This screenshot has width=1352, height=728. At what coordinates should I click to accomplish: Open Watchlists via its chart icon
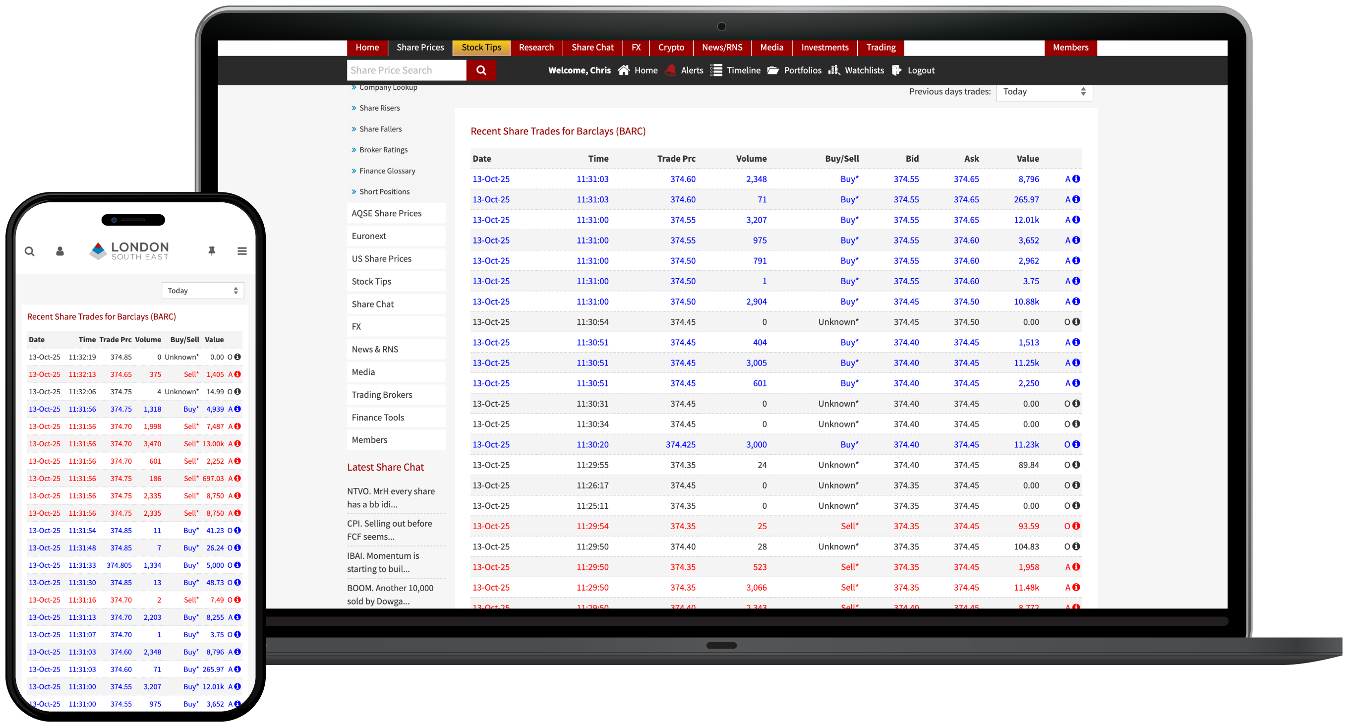[x=833, y=70]
